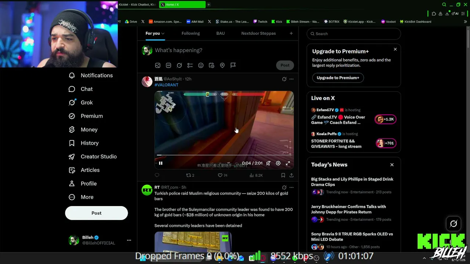The height and width of the screenshot is (264, 470).
Task: Open the KickBot Dashboard bookmark
Action: 416,22
